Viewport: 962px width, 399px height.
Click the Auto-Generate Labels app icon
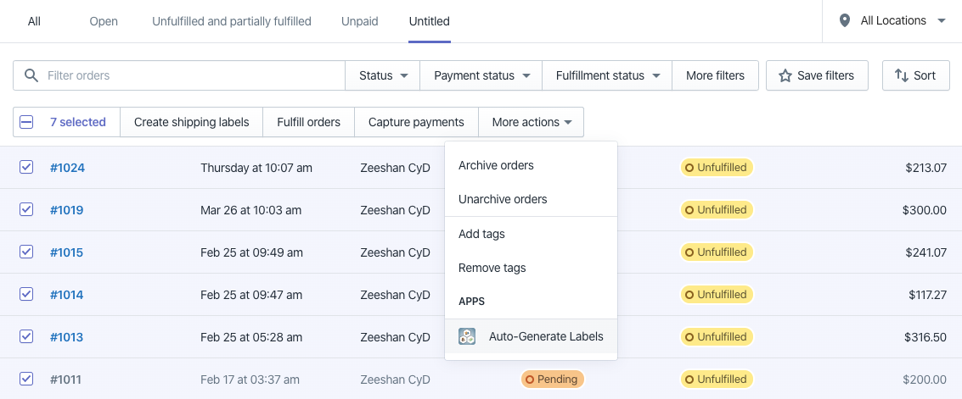point(467,336)
